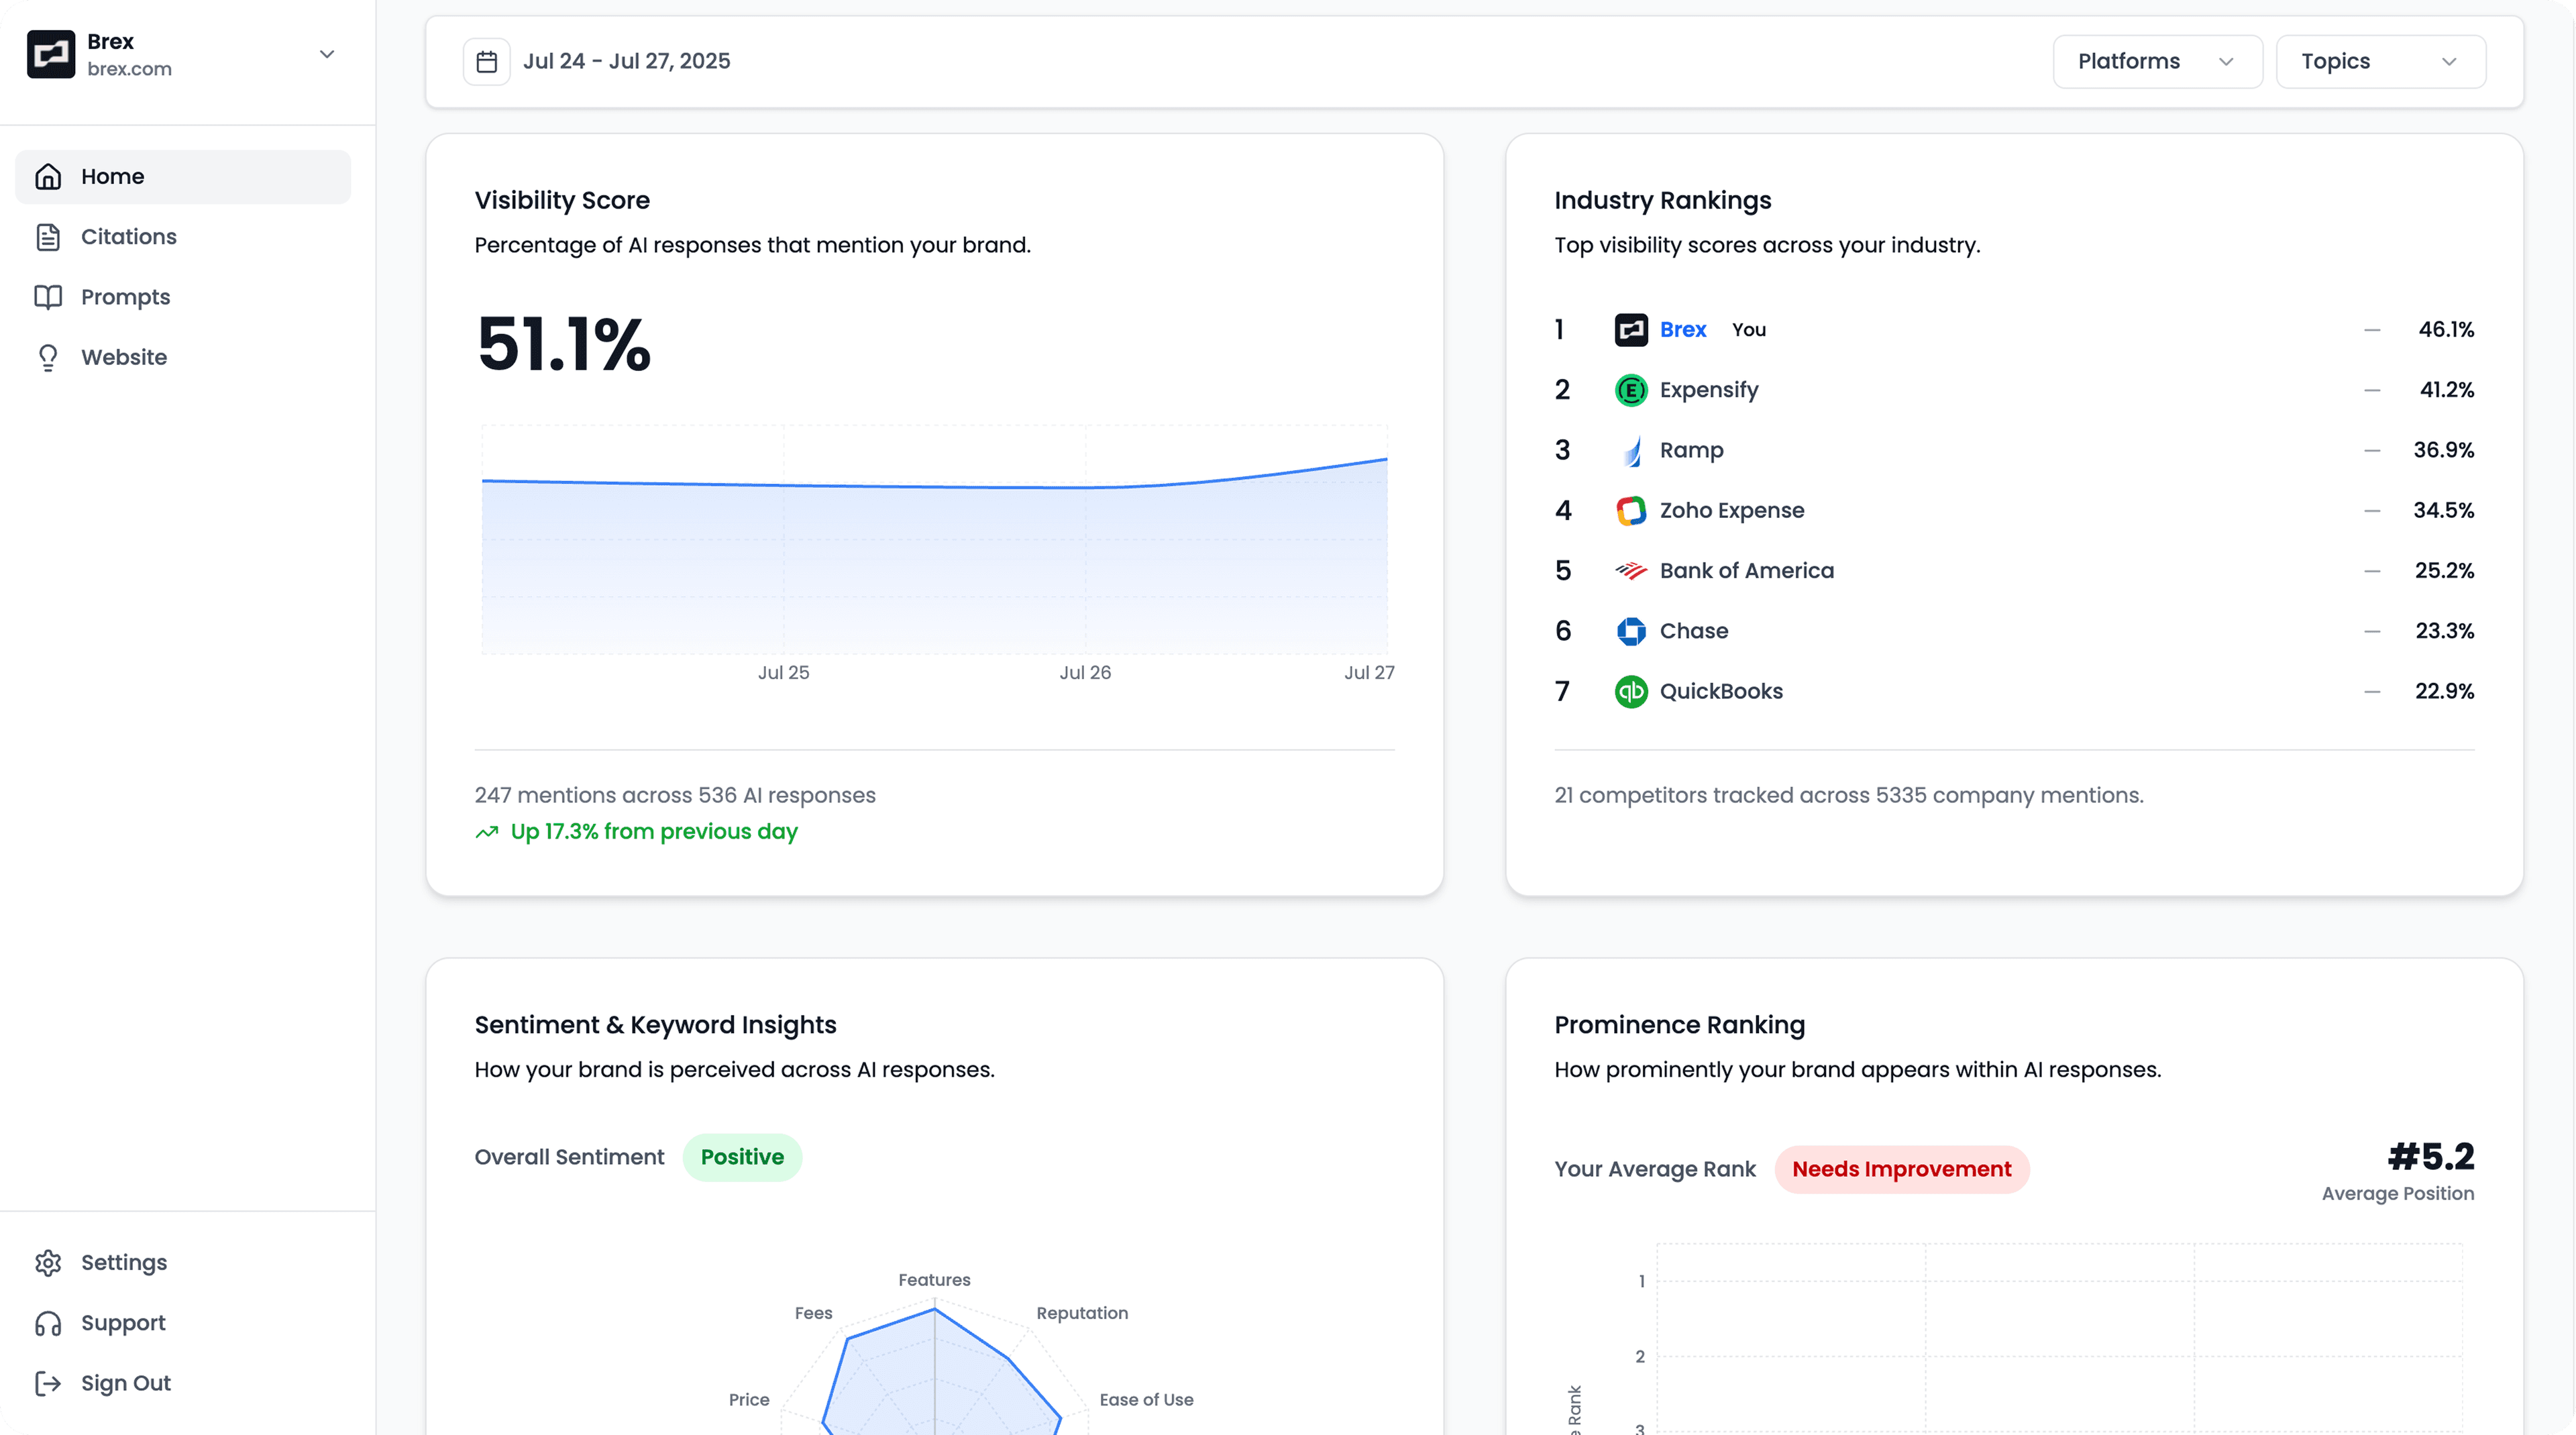
Task: Click the Brex logo in Industry Rankings
Action: pos(1631,330)
